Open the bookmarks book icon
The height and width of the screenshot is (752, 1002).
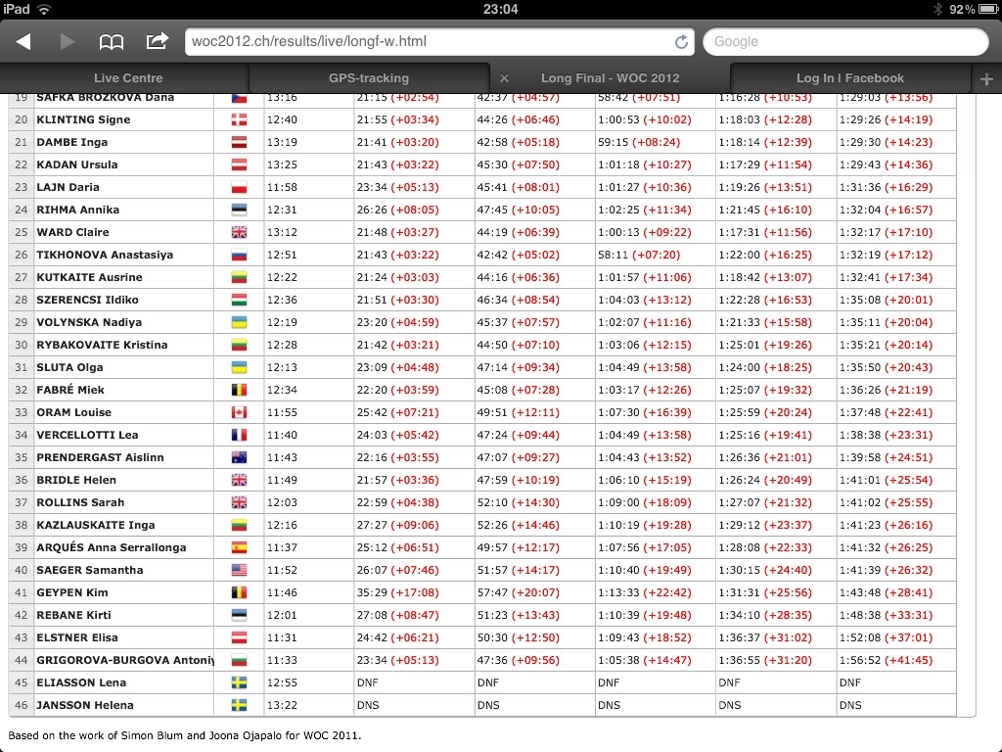pyautogui.click(x=112, y=41)
